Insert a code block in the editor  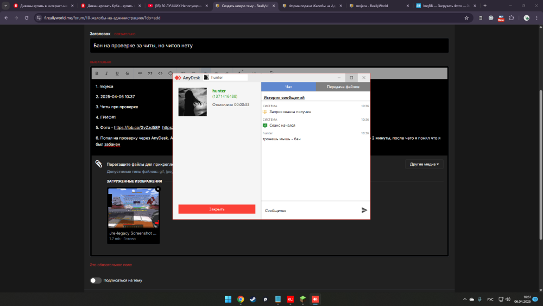160,73
